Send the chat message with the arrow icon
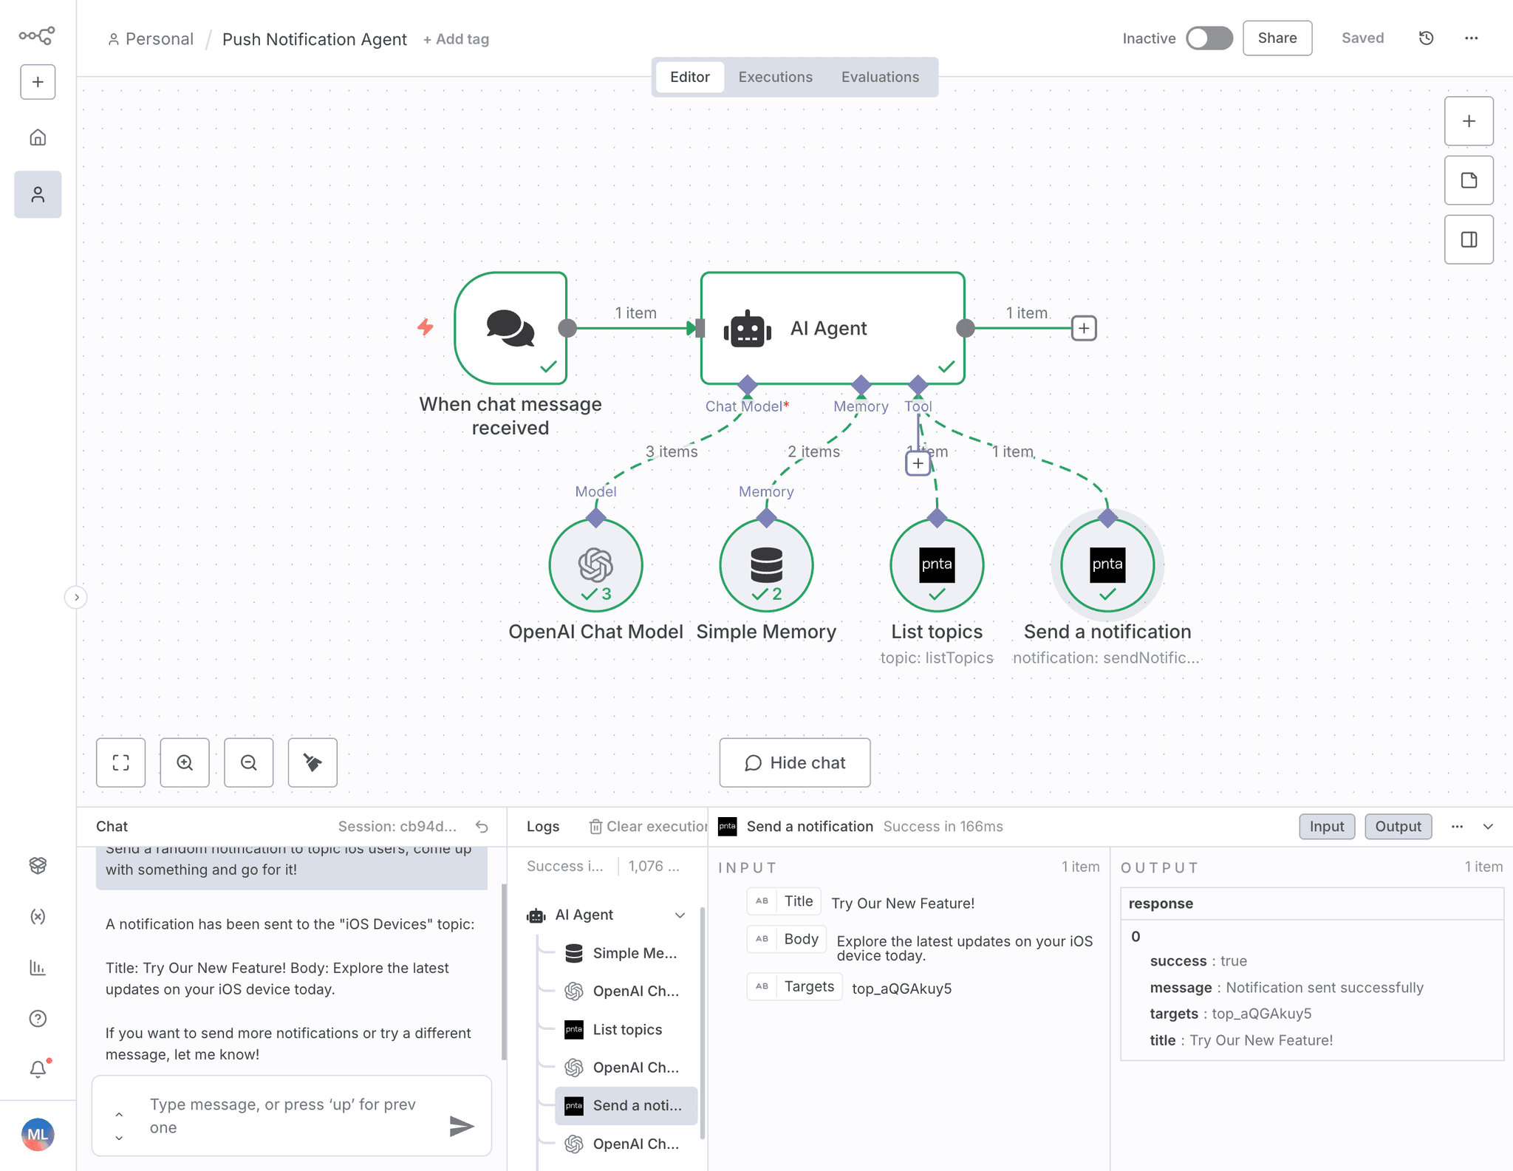1513x1171 pixels. tap(461, 1125)
